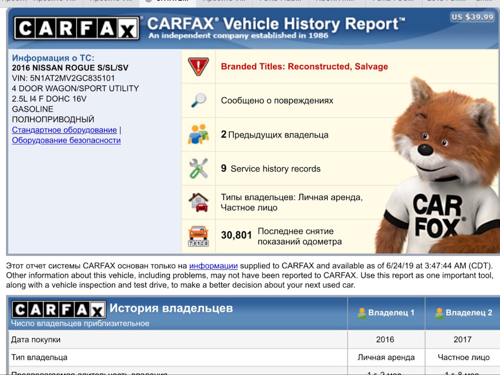
Task: Click the house with car owner type icon
Action: point(198,202)
